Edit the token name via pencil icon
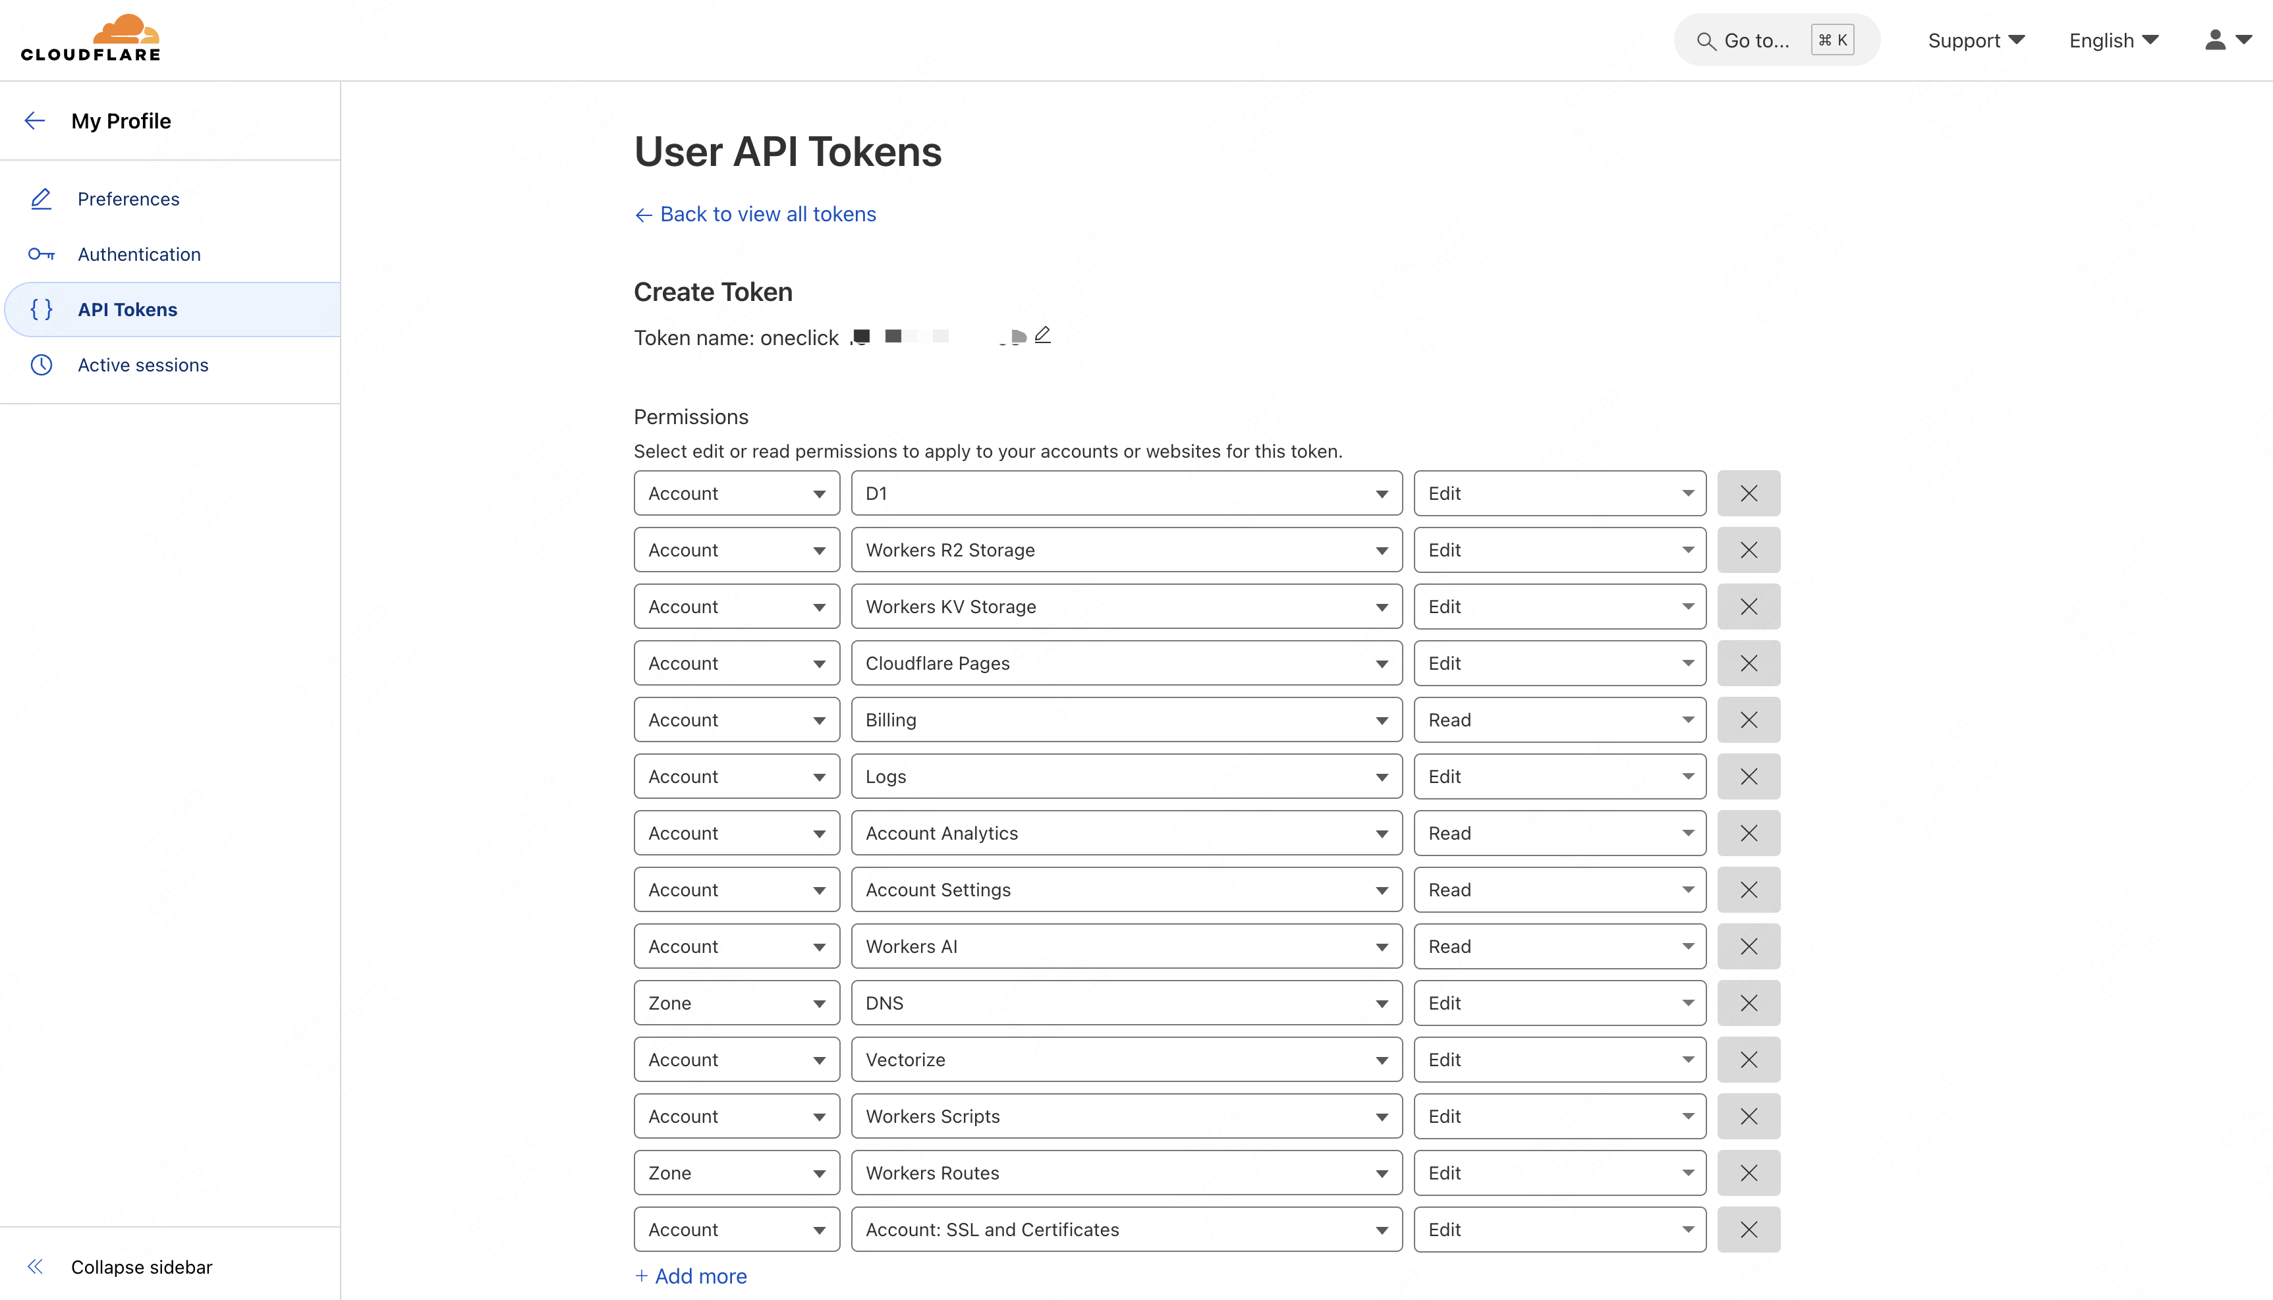Image resolution: width=2273 pixels, height=1300 pixels. 1042,335
